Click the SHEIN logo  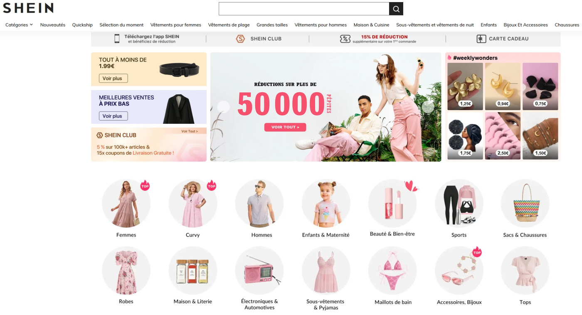27,7
